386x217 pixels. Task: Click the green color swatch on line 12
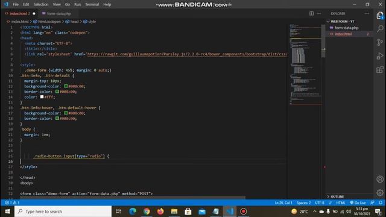[66, 86]
